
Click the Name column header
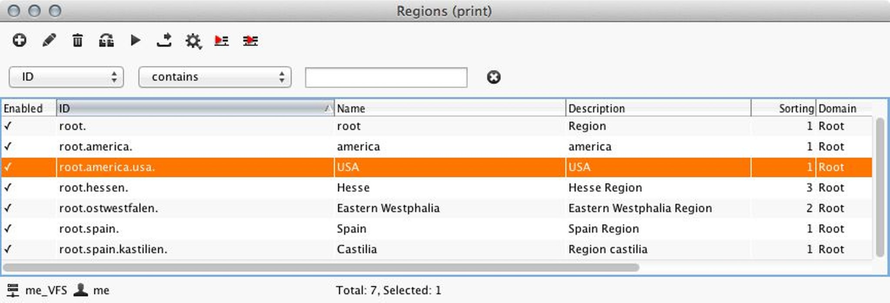click(x=449, y=108)
